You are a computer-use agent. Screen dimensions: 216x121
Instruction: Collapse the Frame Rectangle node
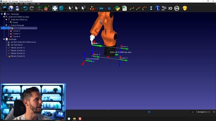point(6,25)
